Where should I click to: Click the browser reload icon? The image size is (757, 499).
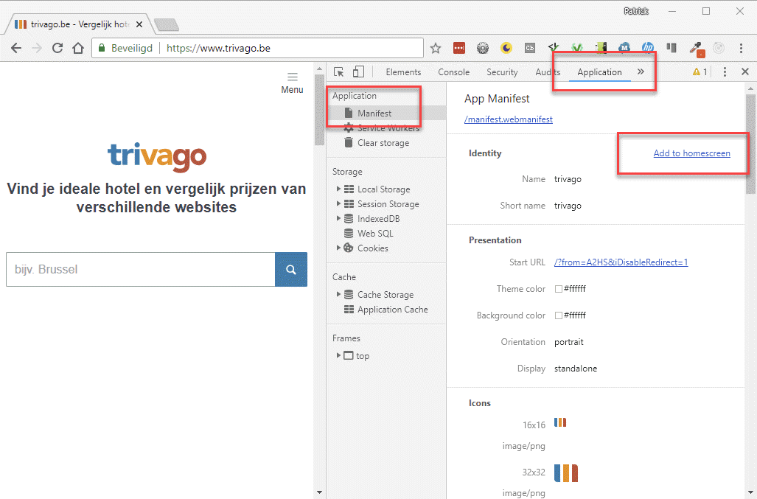(x=57, y=49)
